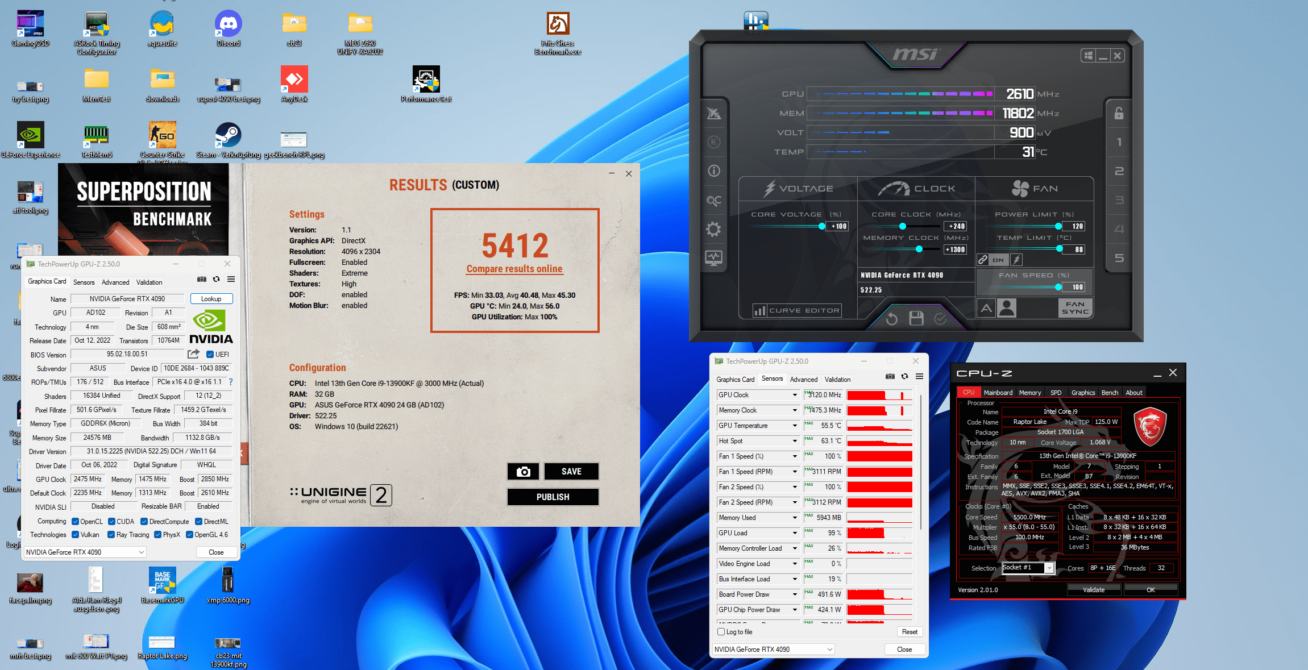Open the Compare results online link
Image resolution: width=1308 pixels, height=670 pixels.
point(514,269)
